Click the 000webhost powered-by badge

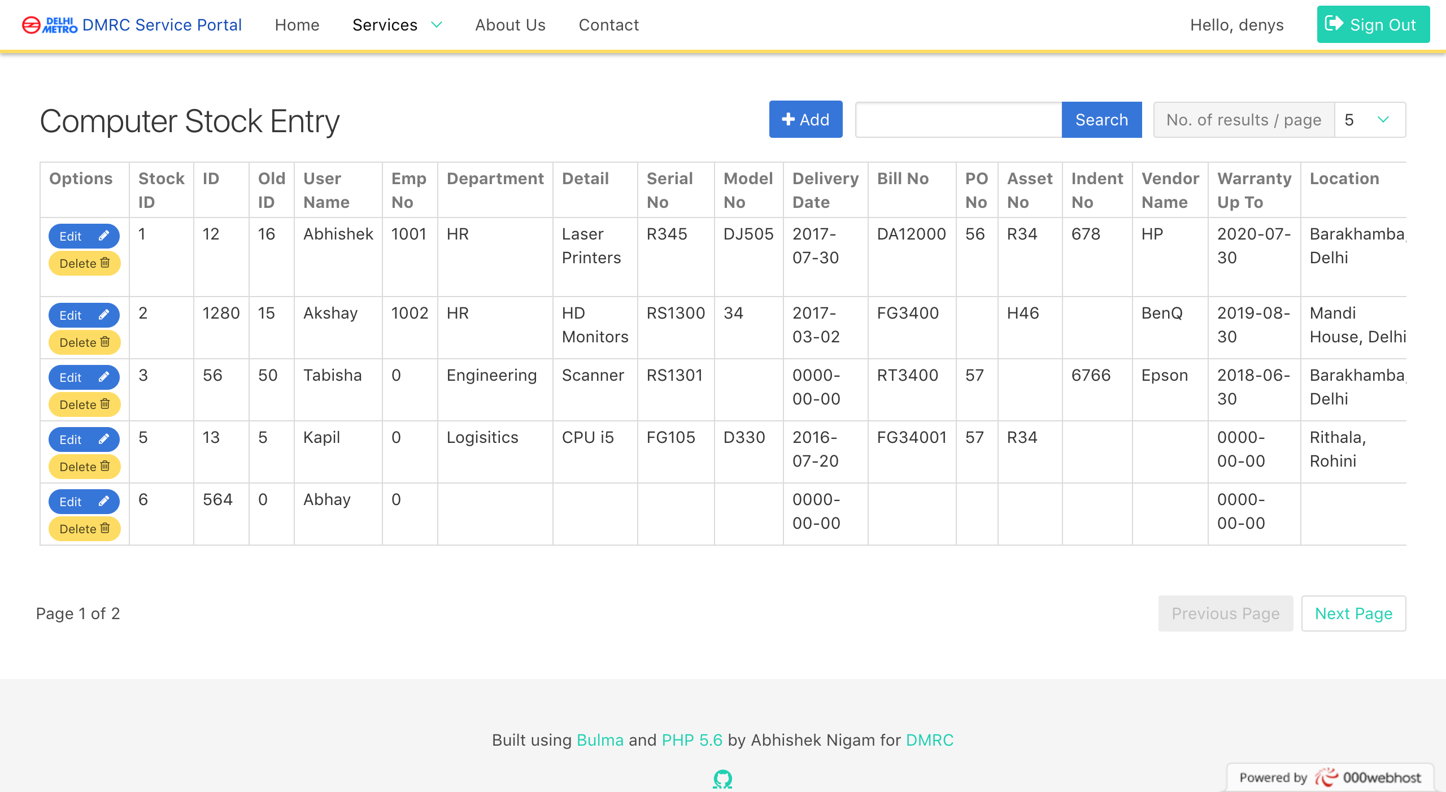click(x=1330, y=777)
